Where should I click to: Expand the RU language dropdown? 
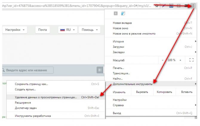68,30
